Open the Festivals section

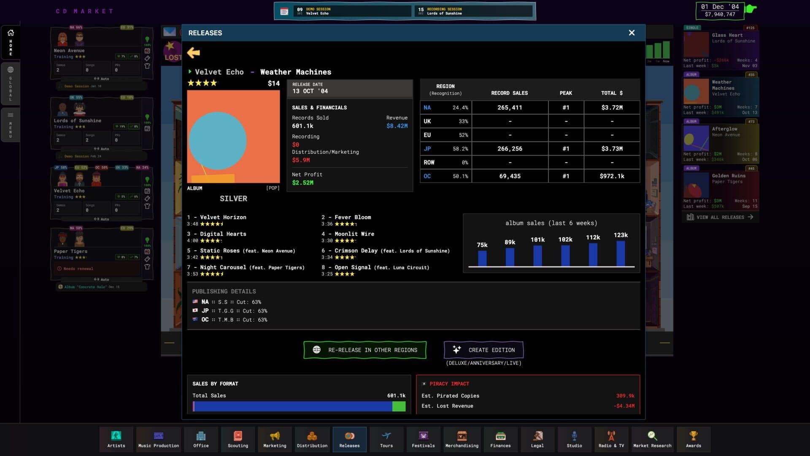(x=423, y=439)
